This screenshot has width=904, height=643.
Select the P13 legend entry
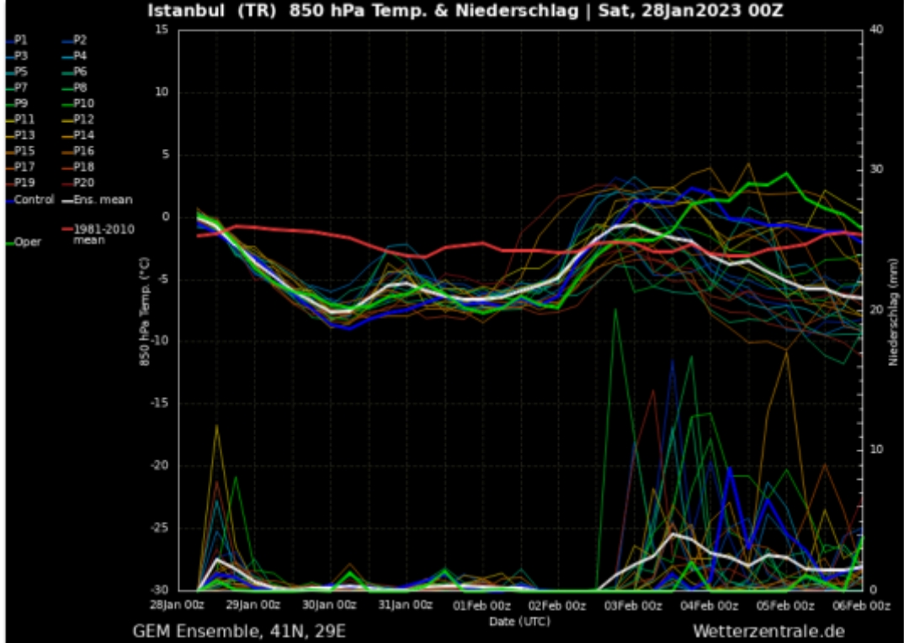point(24,136)
